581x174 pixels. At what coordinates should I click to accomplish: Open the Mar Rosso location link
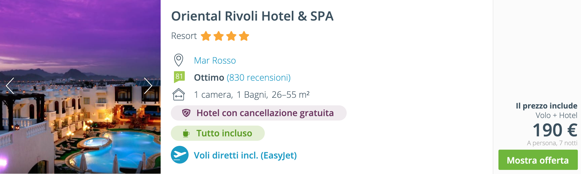[x=215, y=60]
